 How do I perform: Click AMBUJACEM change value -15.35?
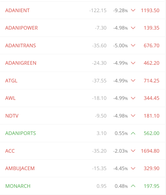coord(99,168)
